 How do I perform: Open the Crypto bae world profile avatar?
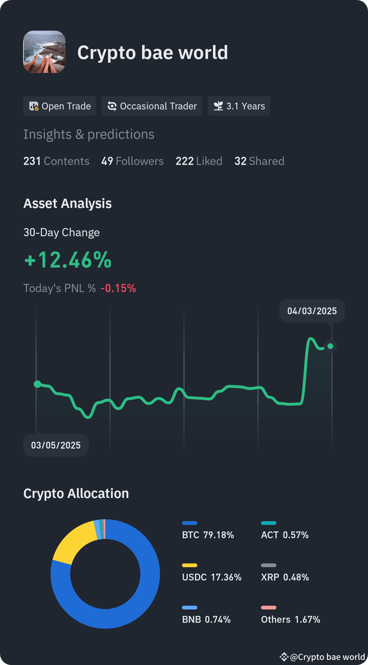[x=44, y=52]
